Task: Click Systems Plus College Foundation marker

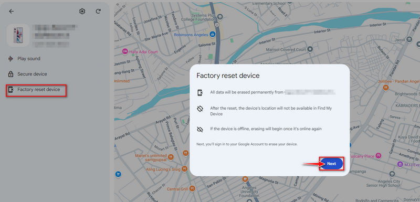Action: point(220,17)
